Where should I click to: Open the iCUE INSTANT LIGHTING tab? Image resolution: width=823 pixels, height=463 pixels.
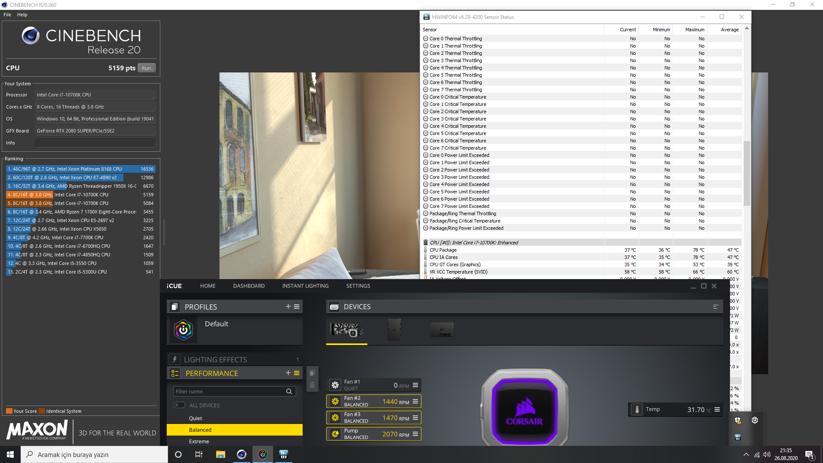[306, 286]
